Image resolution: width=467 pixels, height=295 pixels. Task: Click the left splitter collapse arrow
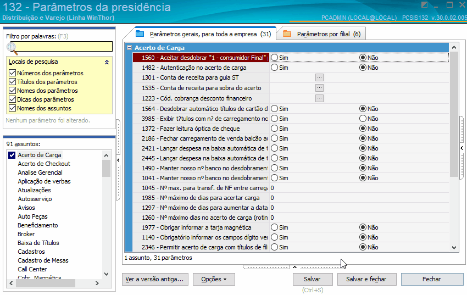pos(118,160)
